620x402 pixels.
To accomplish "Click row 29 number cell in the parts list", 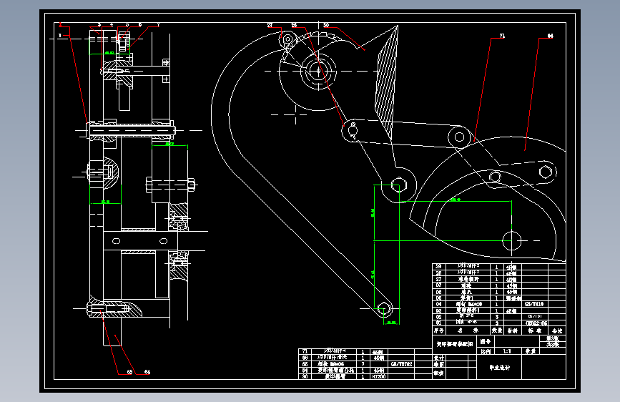I will click(438, 266).
